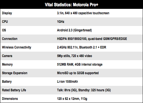This screenshot has width=143, height=103.
Task: Select the Memory row label
Action: pyautogui.click(x=7, y=64)
